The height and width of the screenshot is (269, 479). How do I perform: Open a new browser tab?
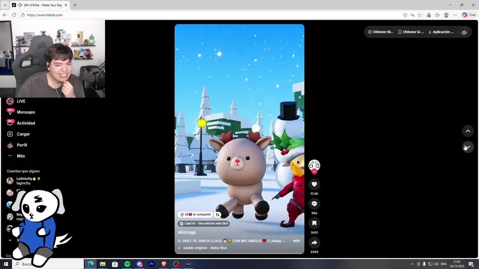click(x=75, y=5)
